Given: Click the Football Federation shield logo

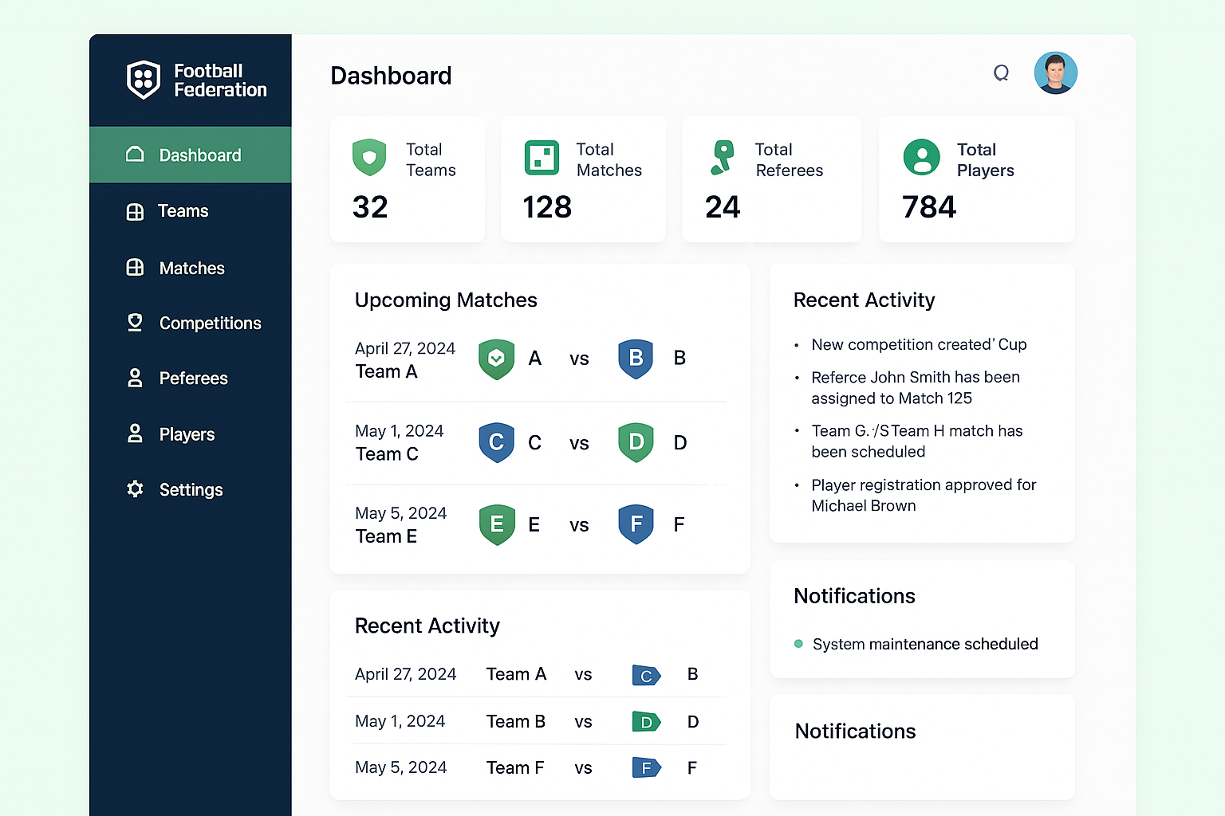Looking at the screenshot, I should point(144,80).
